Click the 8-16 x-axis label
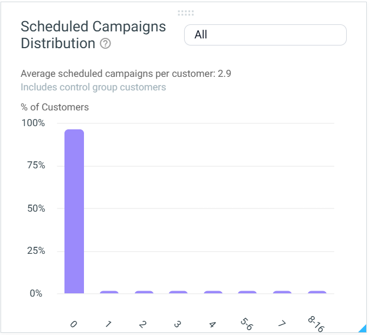This screenshot has width=370, height=335. click(x=316, y=324)
